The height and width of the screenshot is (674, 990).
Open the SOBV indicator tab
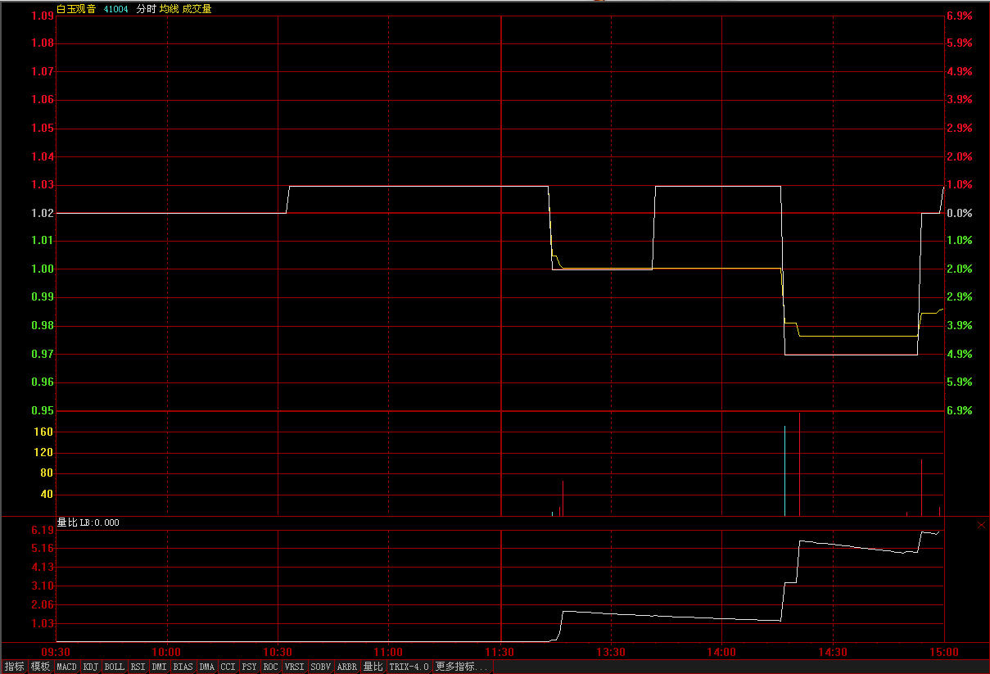[x=321, y=667]
